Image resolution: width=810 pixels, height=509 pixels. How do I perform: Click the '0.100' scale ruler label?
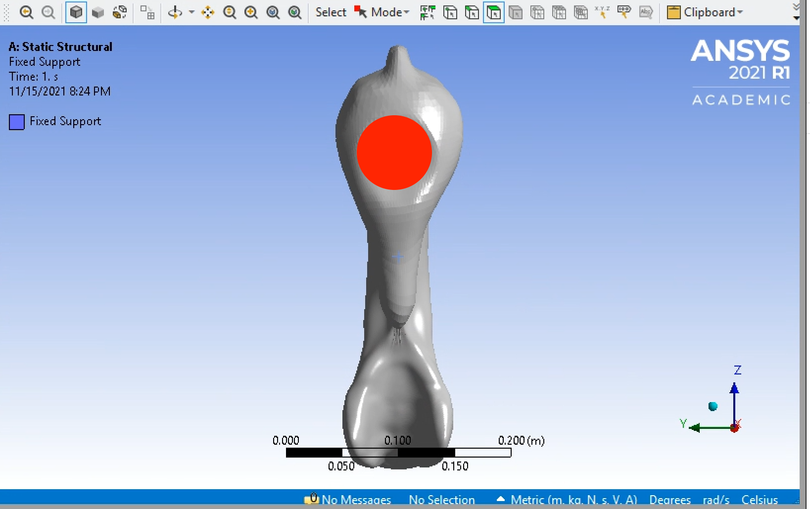[x=398, y=440]
